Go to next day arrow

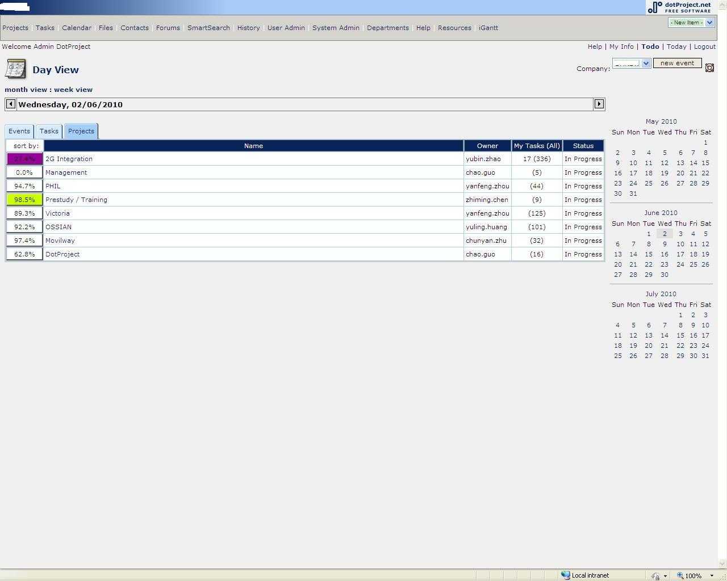pyautogui.click(x=599, y=104)
